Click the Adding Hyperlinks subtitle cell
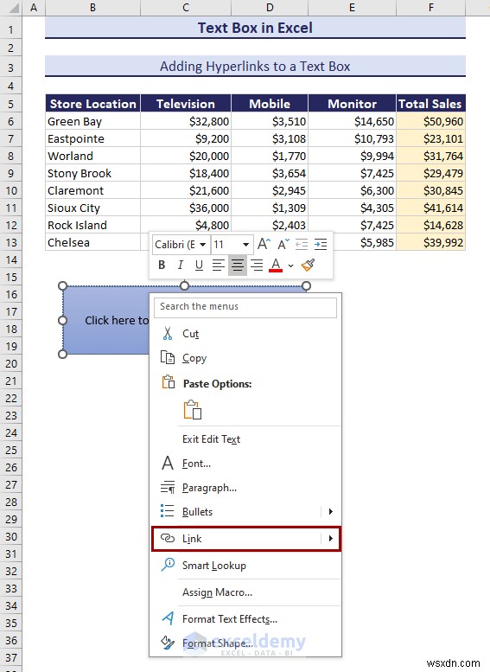Image resolution: width=490 pixels, height=672 pixels. tap(255, 67)
